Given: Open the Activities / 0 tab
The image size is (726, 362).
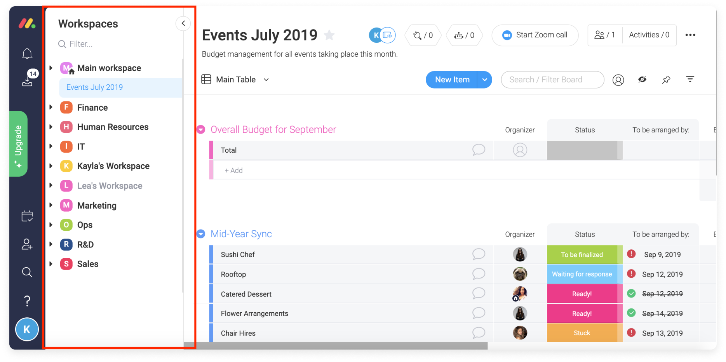Looking at the screenshot, I should pyautogui.click(x=649, y=35).
